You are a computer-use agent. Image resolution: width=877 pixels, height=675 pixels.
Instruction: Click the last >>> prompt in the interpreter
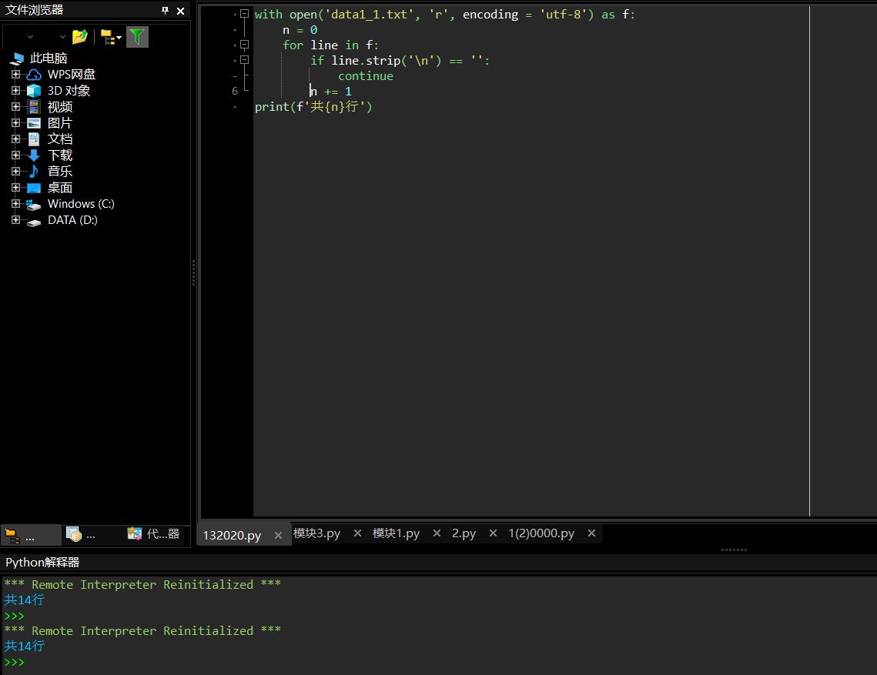click(x=14, y=663)
